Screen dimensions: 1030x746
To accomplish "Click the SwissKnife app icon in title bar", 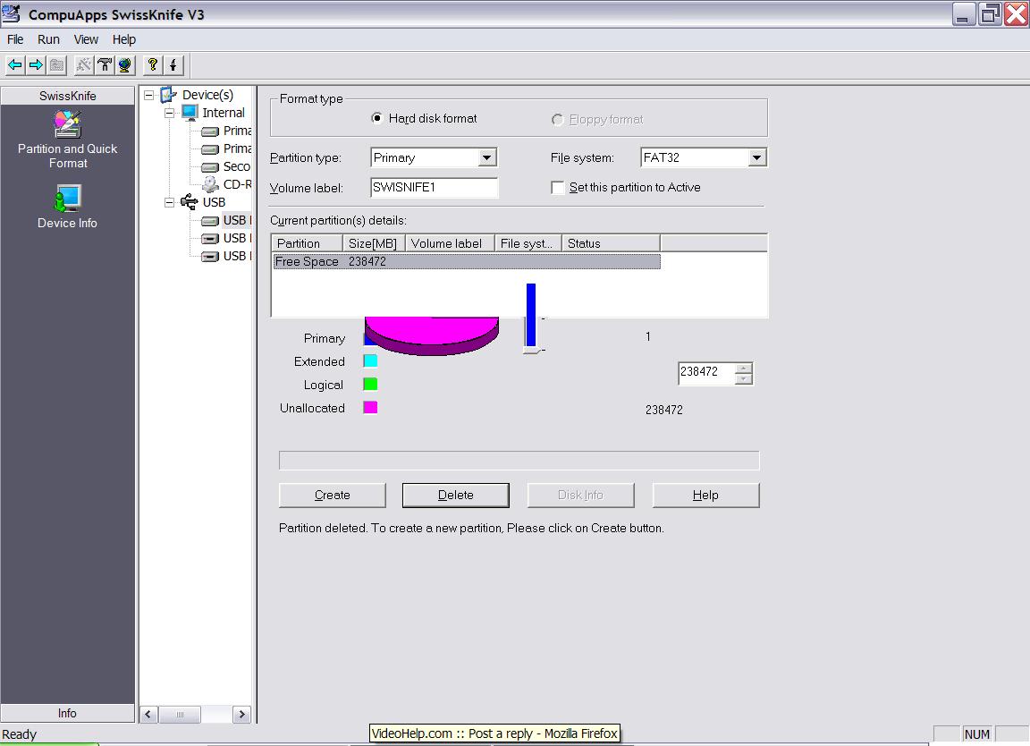I will click(11, 13).
